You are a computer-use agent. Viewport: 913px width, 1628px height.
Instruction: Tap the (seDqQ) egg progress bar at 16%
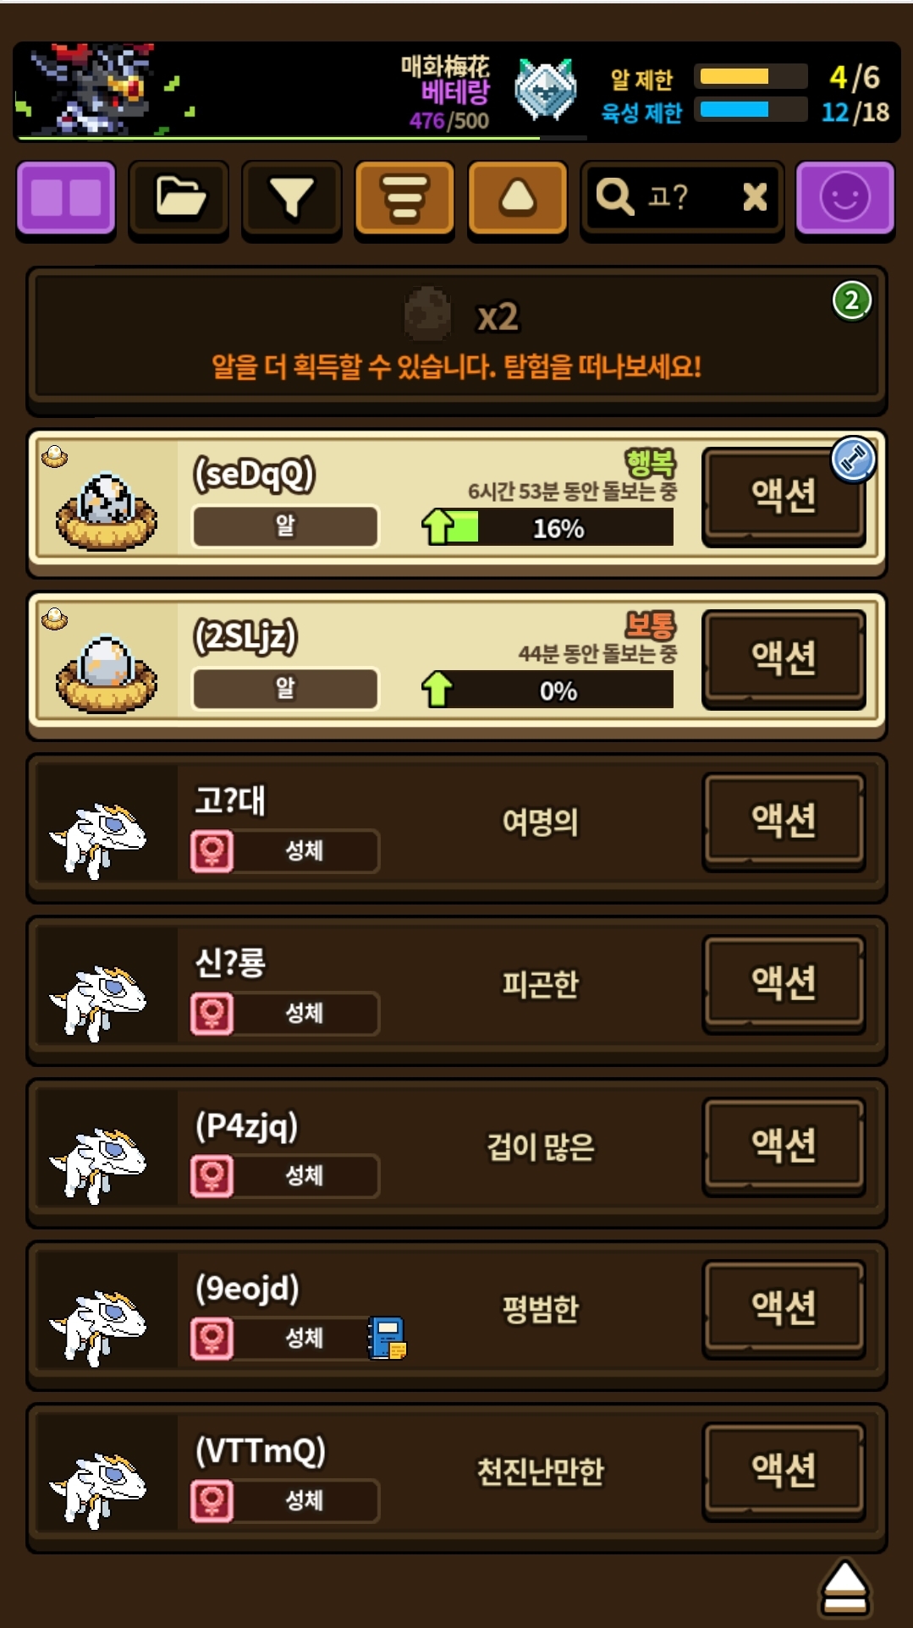(x=548, y=528)
